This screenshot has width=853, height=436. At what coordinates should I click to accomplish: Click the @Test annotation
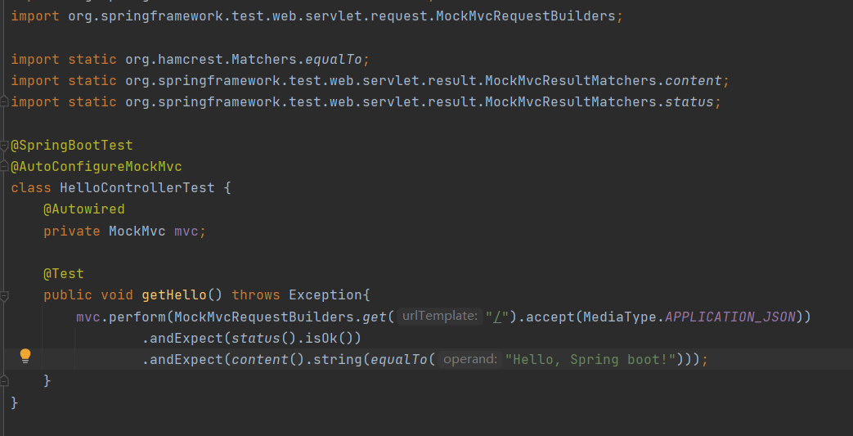click(x=64, y=273)
